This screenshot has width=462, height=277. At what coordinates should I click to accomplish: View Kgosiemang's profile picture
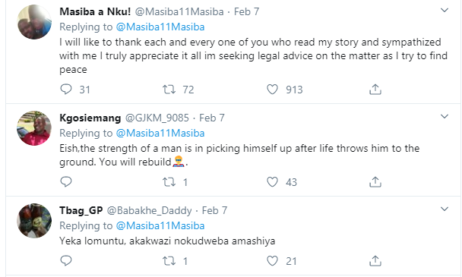[x=34, y=128]
